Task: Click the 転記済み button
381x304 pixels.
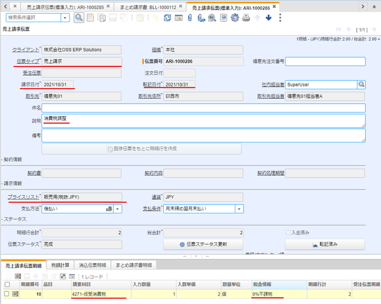Action: (325, 244)
